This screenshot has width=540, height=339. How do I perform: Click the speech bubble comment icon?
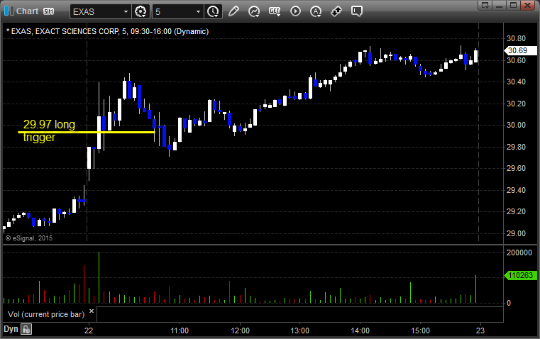pos(356,11)
